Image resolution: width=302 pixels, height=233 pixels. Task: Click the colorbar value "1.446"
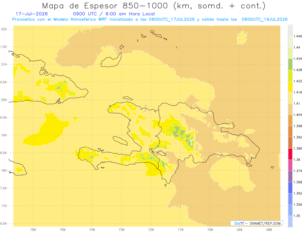tap(298, 36)
